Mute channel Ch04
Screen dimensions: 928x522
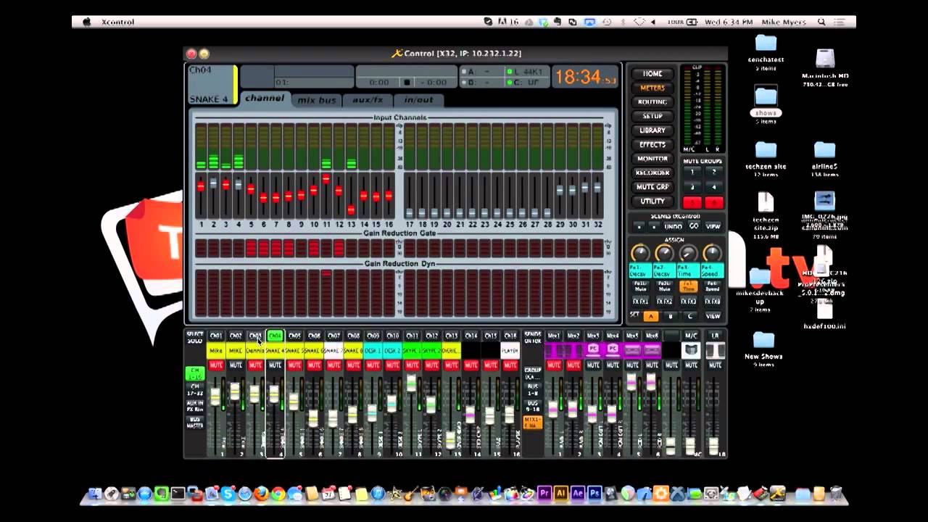(x=275, y=365)
